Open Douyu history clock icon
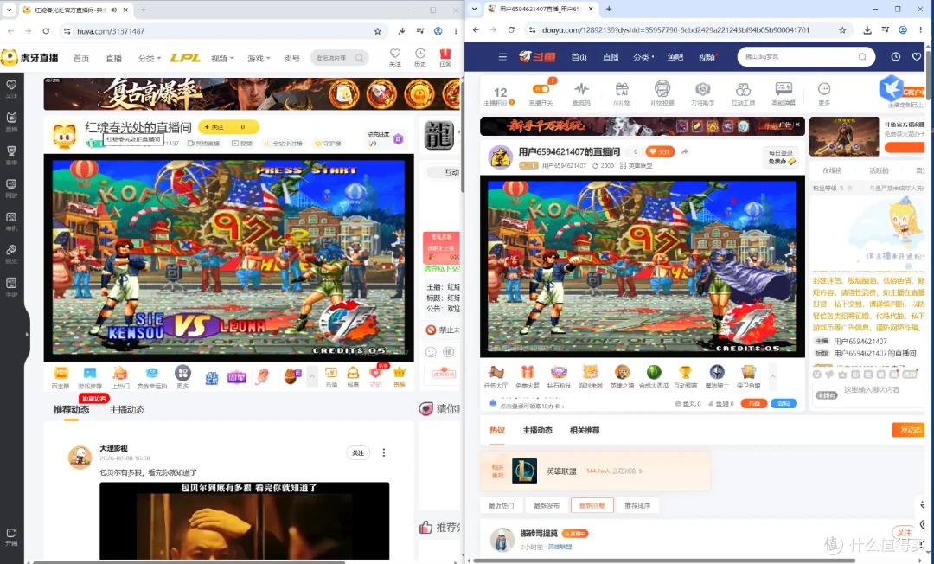 tap(895, 56)
